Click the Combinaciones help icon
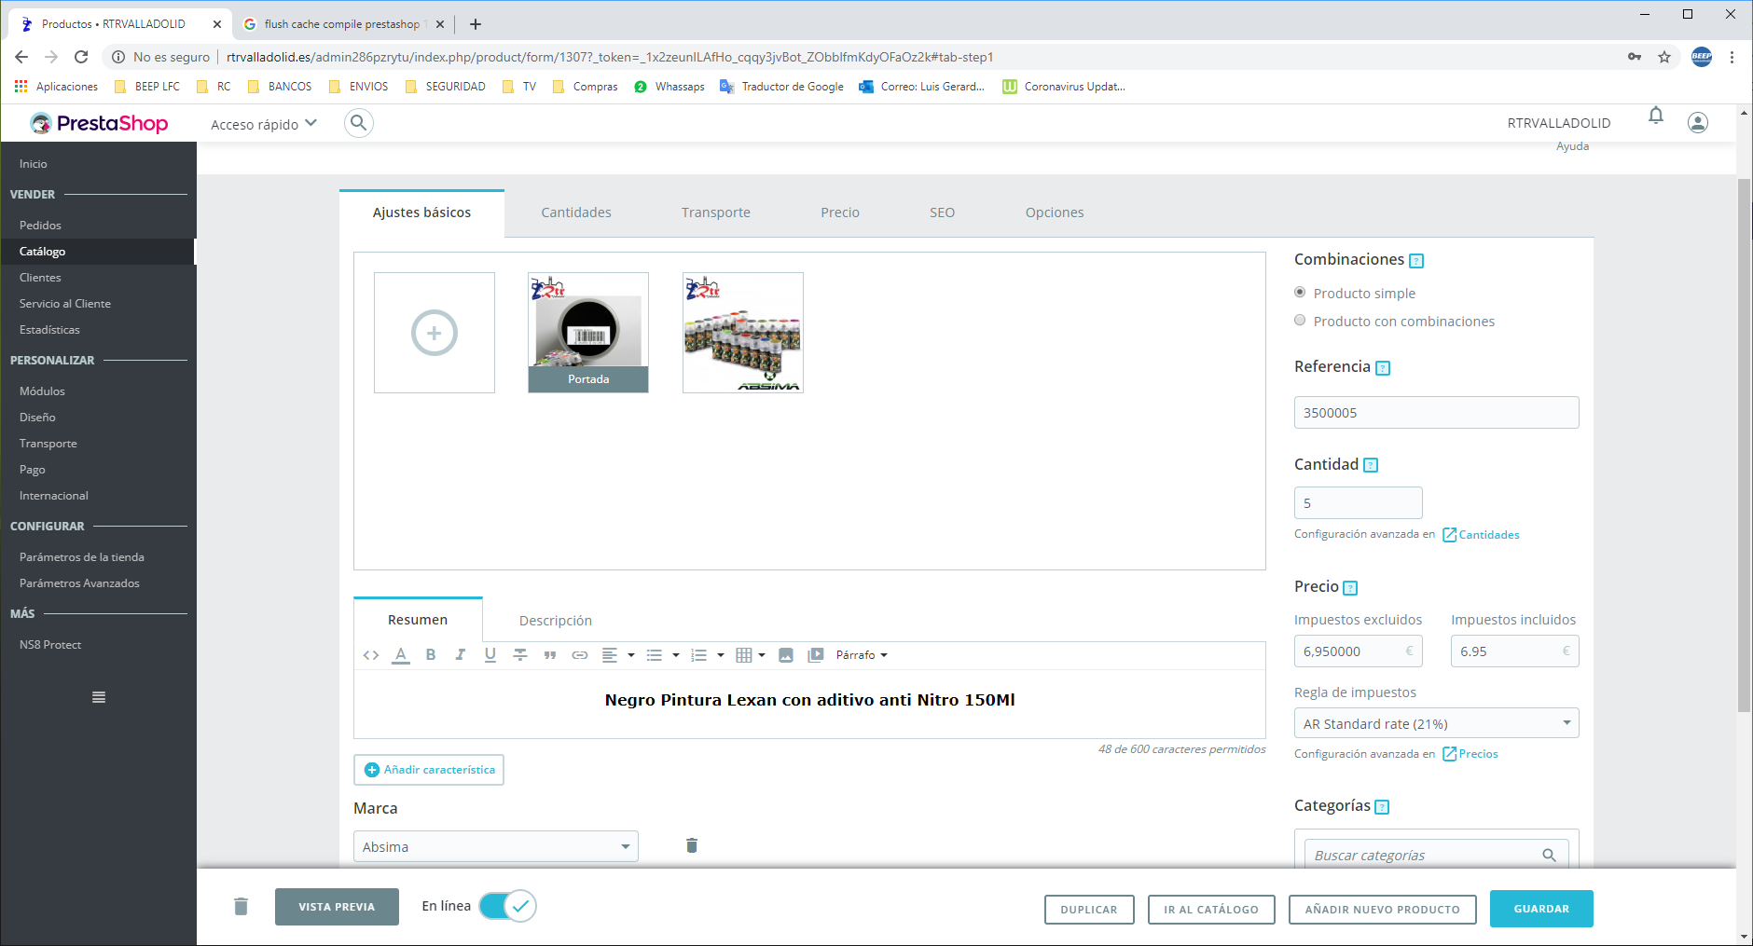 coord(1416,261)
